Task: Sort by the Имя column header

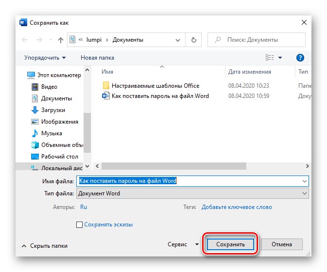Action: (x=107, y=72)
